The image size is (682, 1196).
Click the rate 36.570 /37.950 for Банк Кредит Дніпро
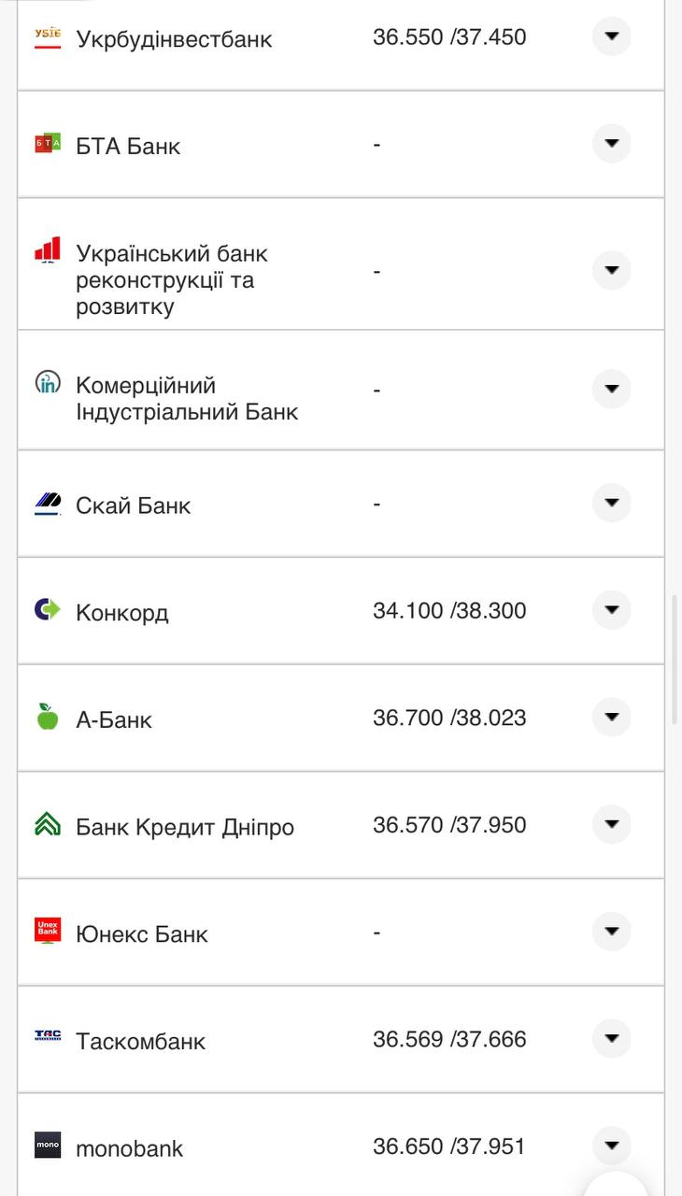click(449, 825)
